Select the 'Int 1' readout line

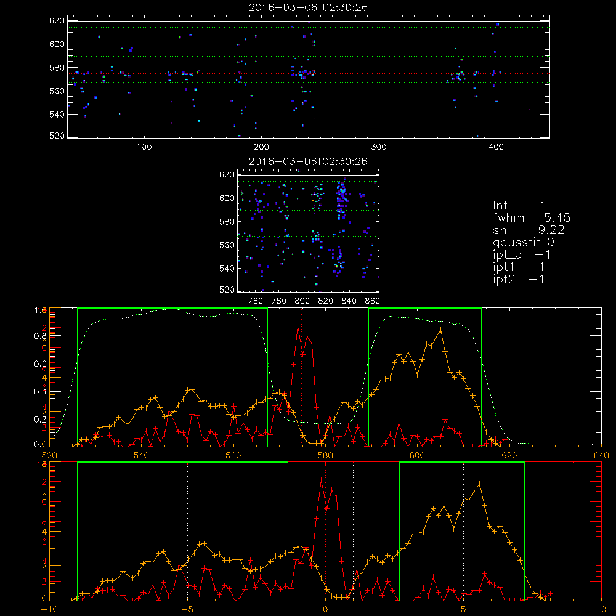point(519,206)
